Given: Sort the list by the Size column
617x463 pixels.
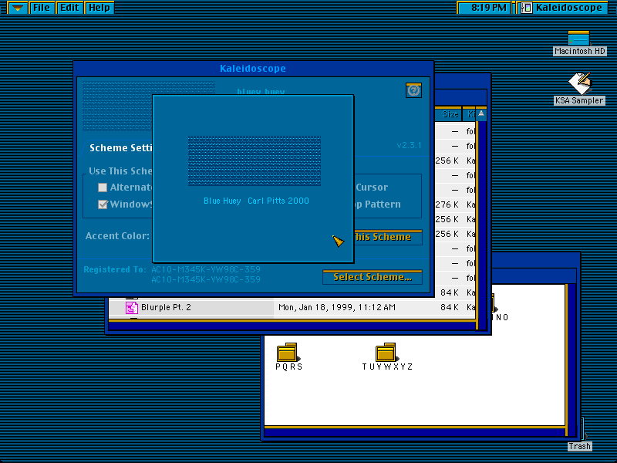Looking at the screenshot, I should coord(450,114).
